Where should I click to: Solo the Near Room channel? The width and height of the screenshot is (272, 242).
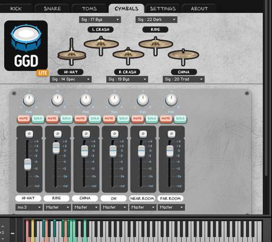[152, 119]
